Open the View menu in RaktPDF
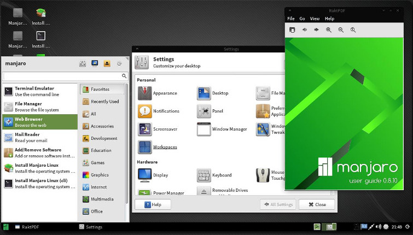This screenshot has height=235, width=413. click(x=315, y=19)
